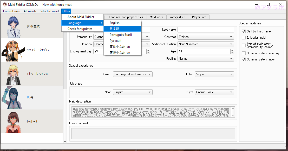Enable Communicate in evening checkbox
The image size is (288, 151).
244,53
